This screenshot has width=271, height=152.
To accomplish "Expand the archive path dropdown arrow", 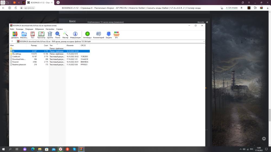I will 204,42.
